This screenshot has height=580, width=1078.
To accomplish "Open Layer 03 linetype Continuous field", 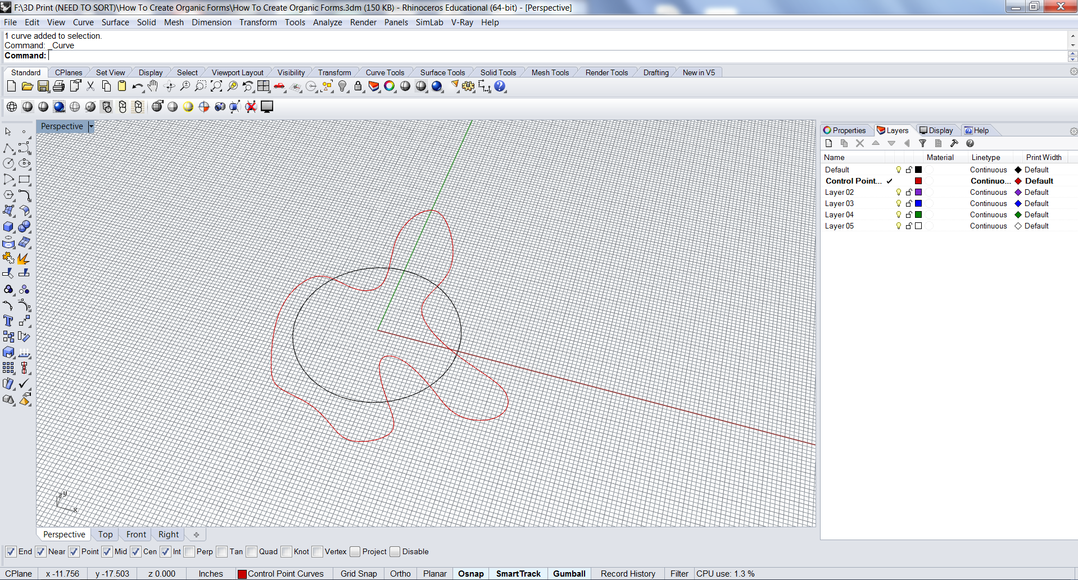I will point(988,203).
